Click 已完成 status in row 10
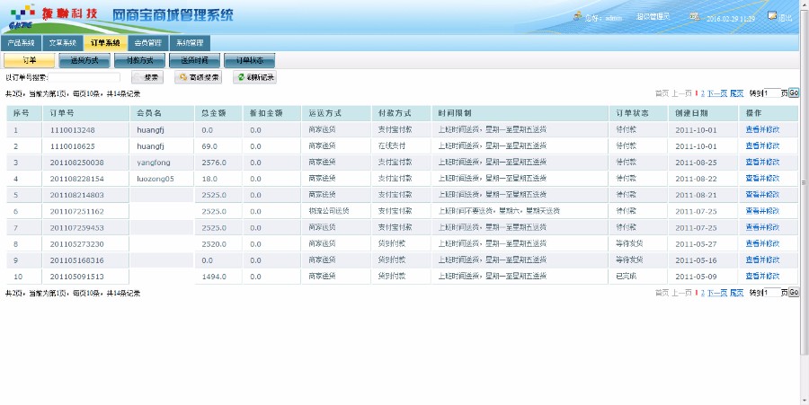The height and width of the screenshot is (405, 809). [x=626, y=277]
